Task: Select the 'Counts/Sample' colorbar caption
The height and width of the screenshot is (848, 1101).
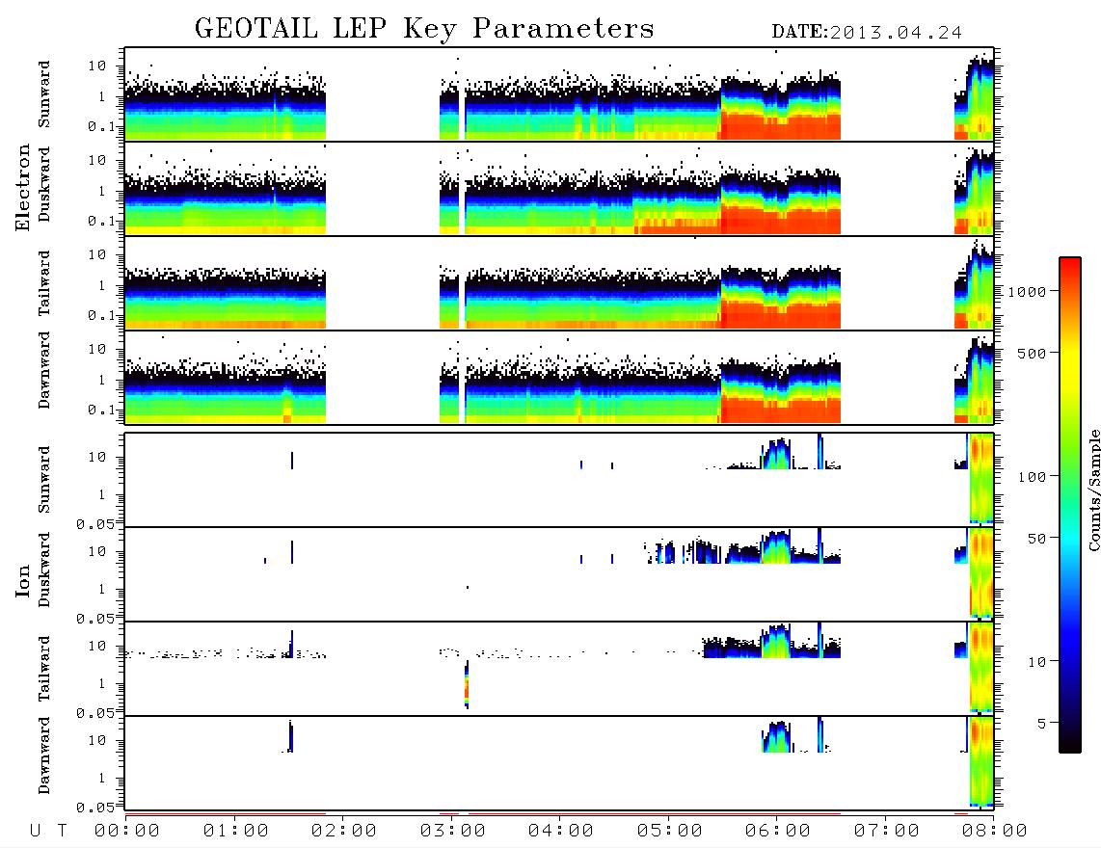Action: coord(1093,490)
